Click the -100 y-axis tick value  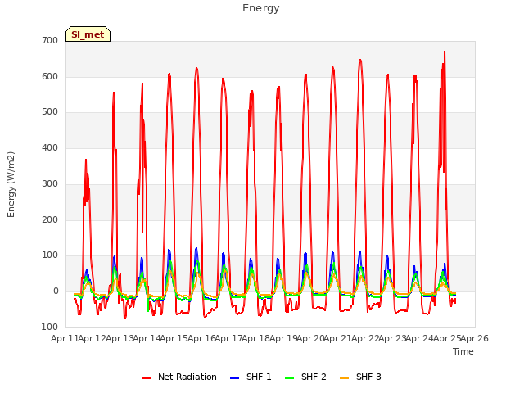coord(48,327)
